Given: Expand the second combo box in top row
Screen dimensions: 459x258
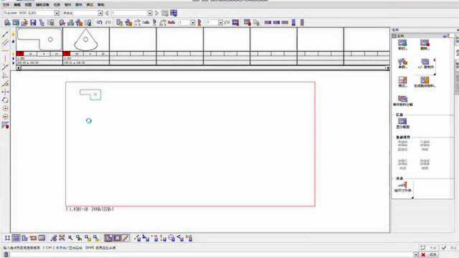Looking at the screenshot, I should [100, 13].
